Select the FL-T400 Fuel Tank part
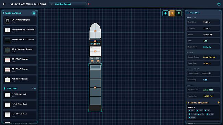This screenshot has width=223, height=125. [20, 115]
